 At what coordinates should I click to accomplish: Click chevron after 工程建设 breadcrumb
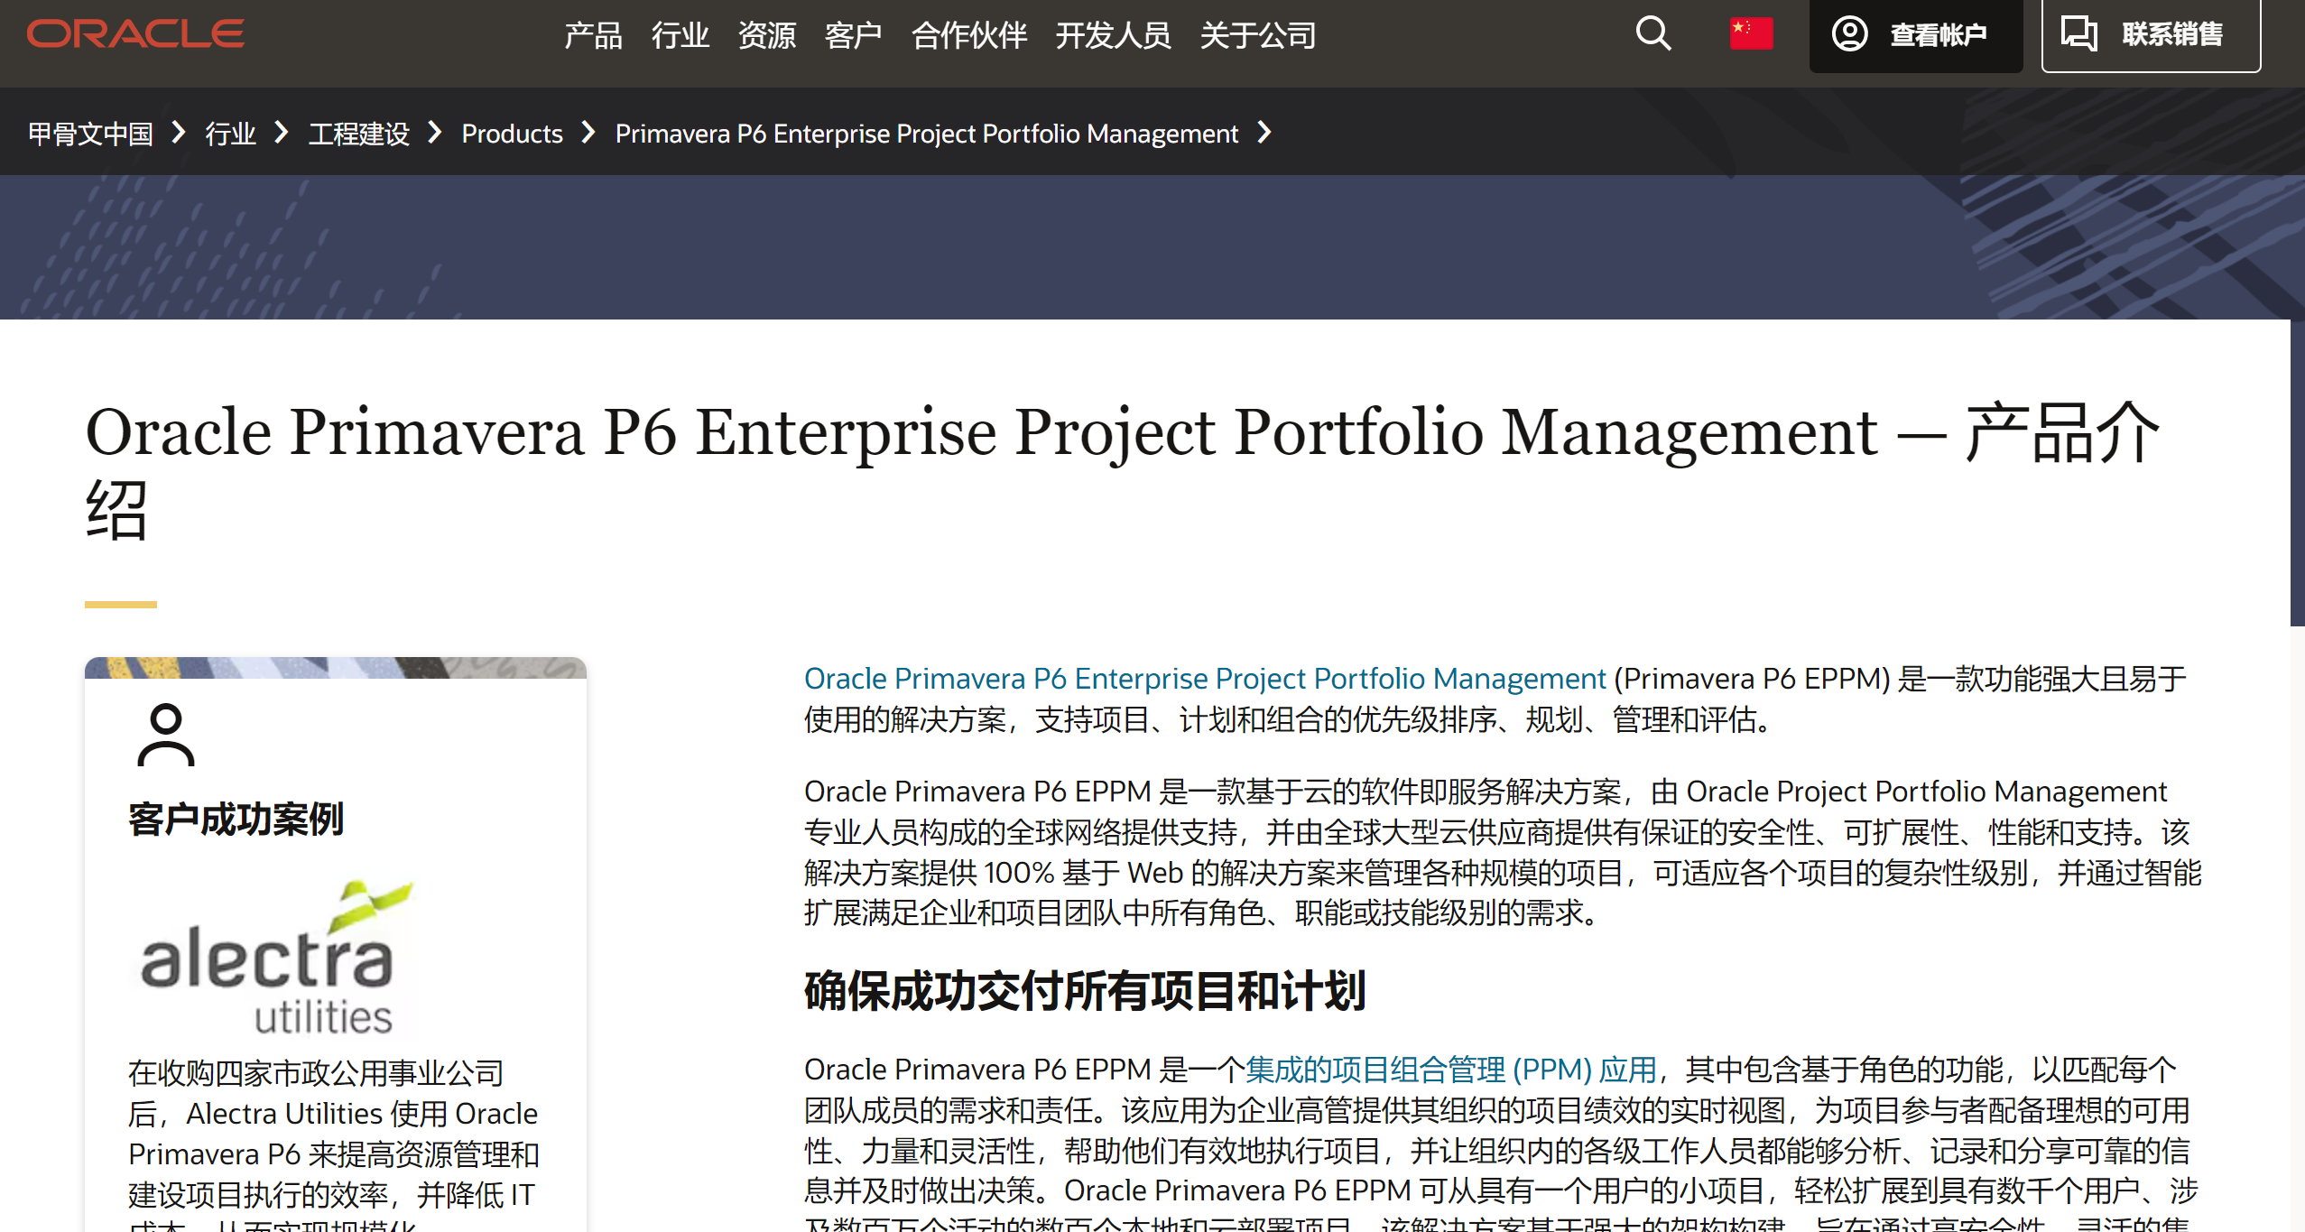click(435, 133)
